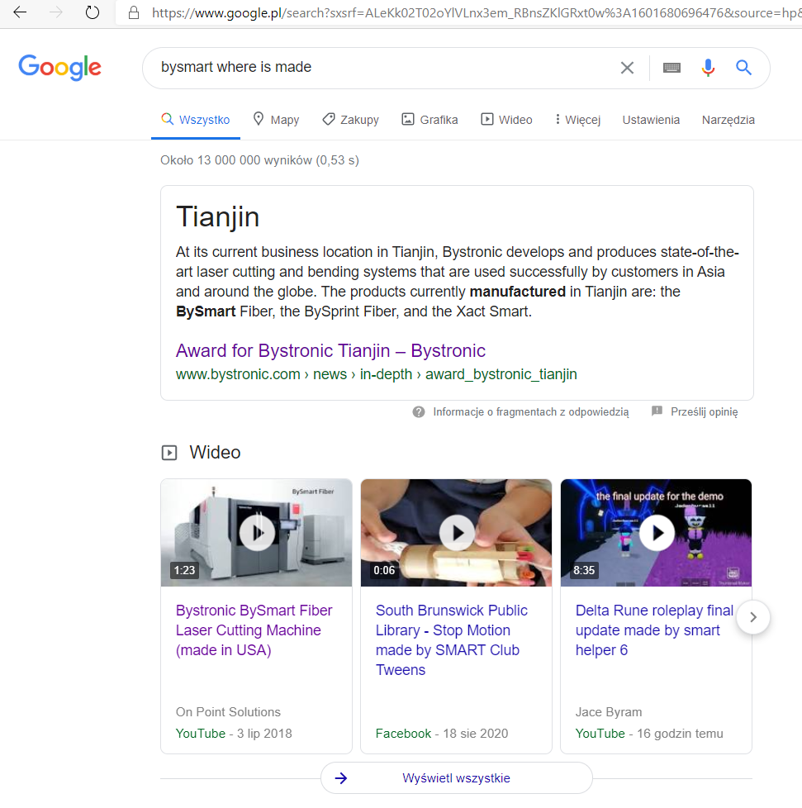Image resolution: width=802 pixels, height=808 pixels.
Task: Clear the search query with X icon
Action: click(627, 68)
